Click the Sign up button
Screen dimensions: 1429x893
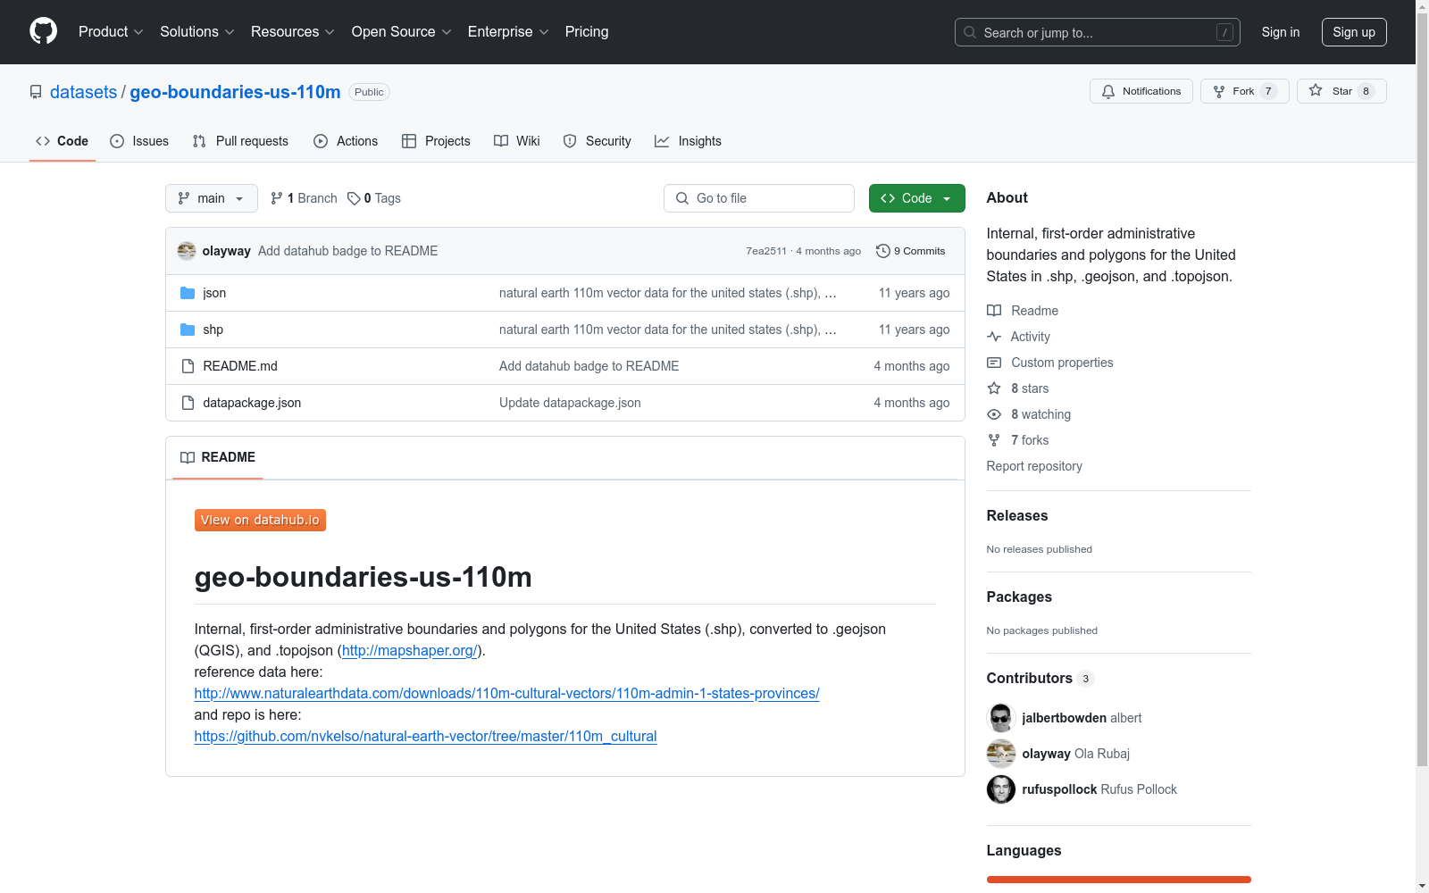pyautogui.click(x=1354, y=32)
